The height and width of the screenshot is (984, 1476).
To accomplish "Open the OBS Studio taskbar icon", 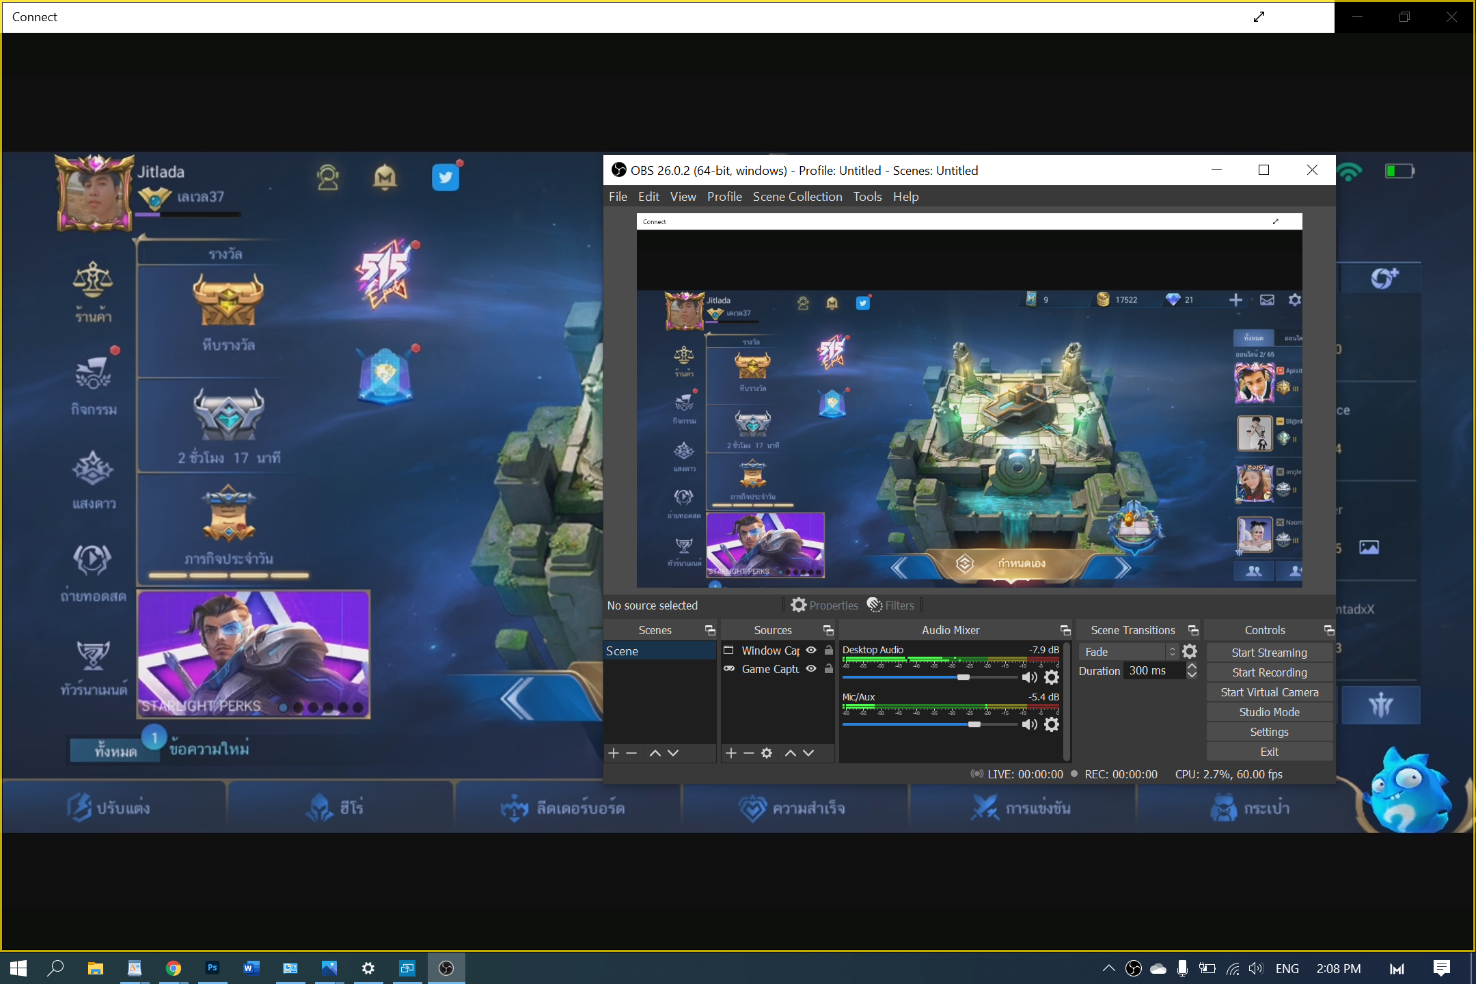I will click(446, 968).
